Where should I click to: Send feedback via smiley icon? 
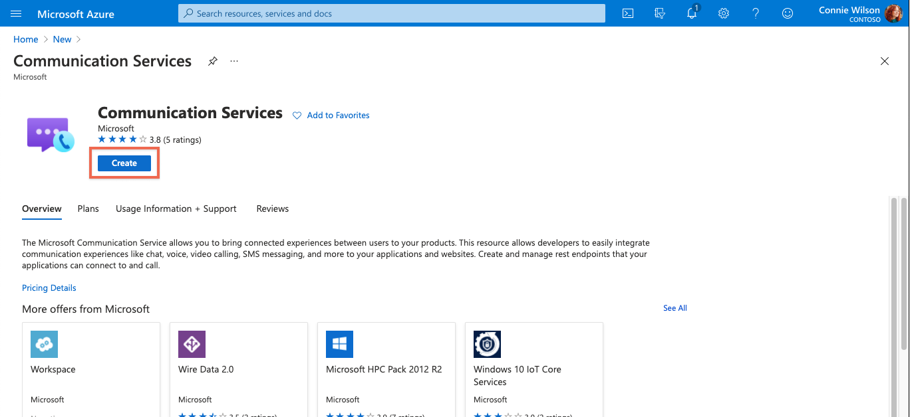coord(787,13)
